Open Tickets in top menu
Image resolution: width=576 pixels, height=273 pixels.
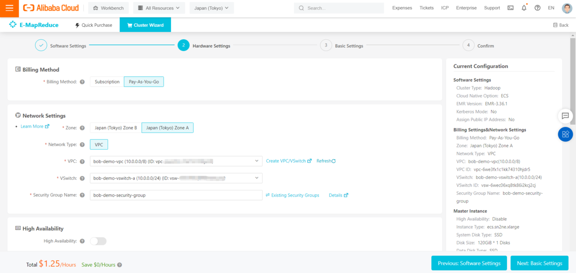(x=427, y=8)
